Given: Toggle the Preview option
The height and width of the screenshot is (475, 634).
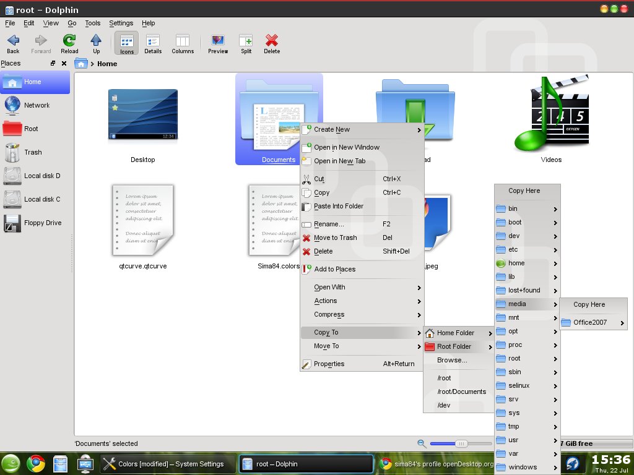Looking at the screenshot, I should 218,44.
